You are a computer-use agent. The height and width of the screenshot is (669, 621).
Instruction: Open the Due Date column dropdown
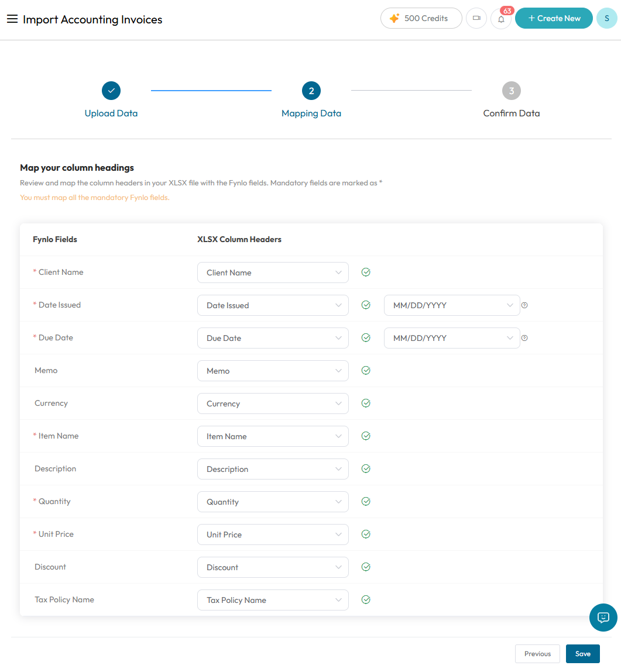pos(273,338)
